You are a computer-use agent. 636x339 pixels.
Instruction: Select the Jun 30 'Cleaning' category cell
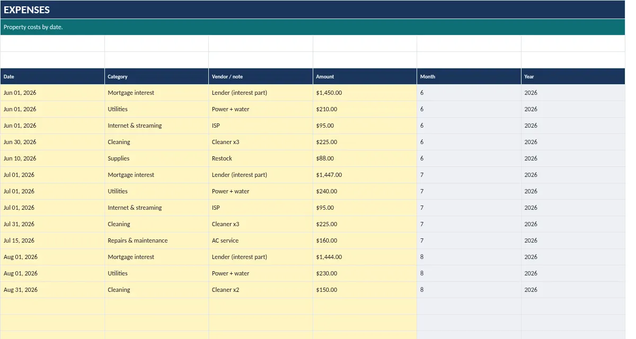click(x=156, y=142)
